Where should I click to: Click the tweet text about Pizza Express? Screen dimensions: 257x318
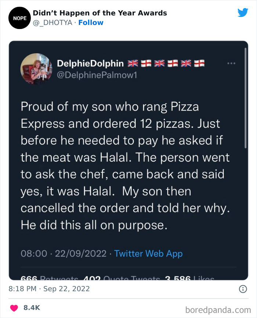[125, 166]
